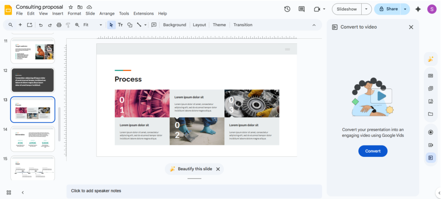
Task: Click the new slide with template icon
Action: tap(30, 25)
